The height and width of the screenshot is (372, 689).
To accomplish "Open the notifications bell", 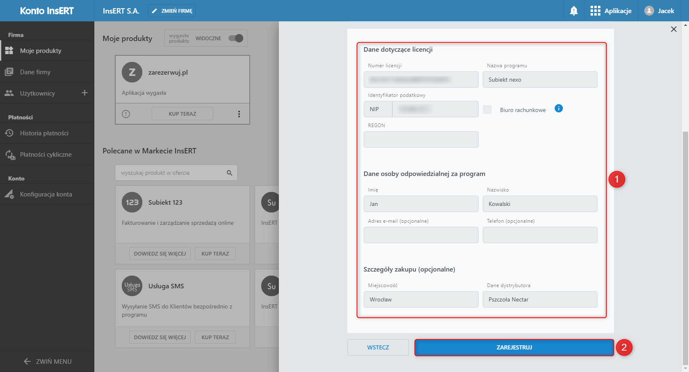I will (x=574, y=11).
